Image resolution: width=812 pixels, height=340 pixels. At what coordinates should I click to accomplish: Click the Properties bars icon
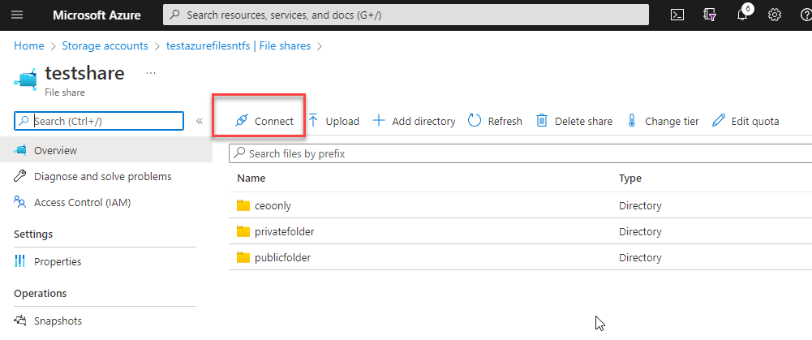click(x=20, y=261)
